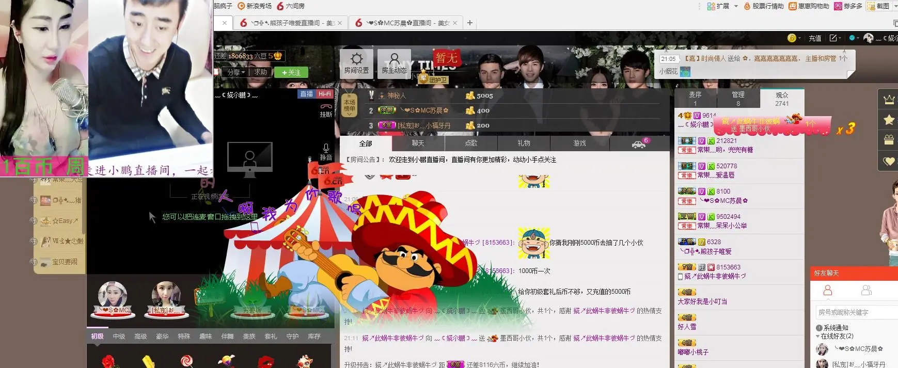Select the 豪华 gift category

pos(162,337)
